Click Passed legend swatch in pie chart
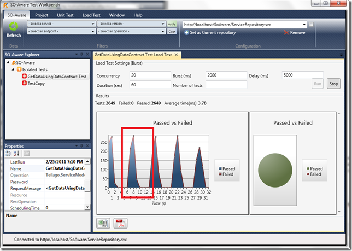352x251 pixels. point(308,168)
